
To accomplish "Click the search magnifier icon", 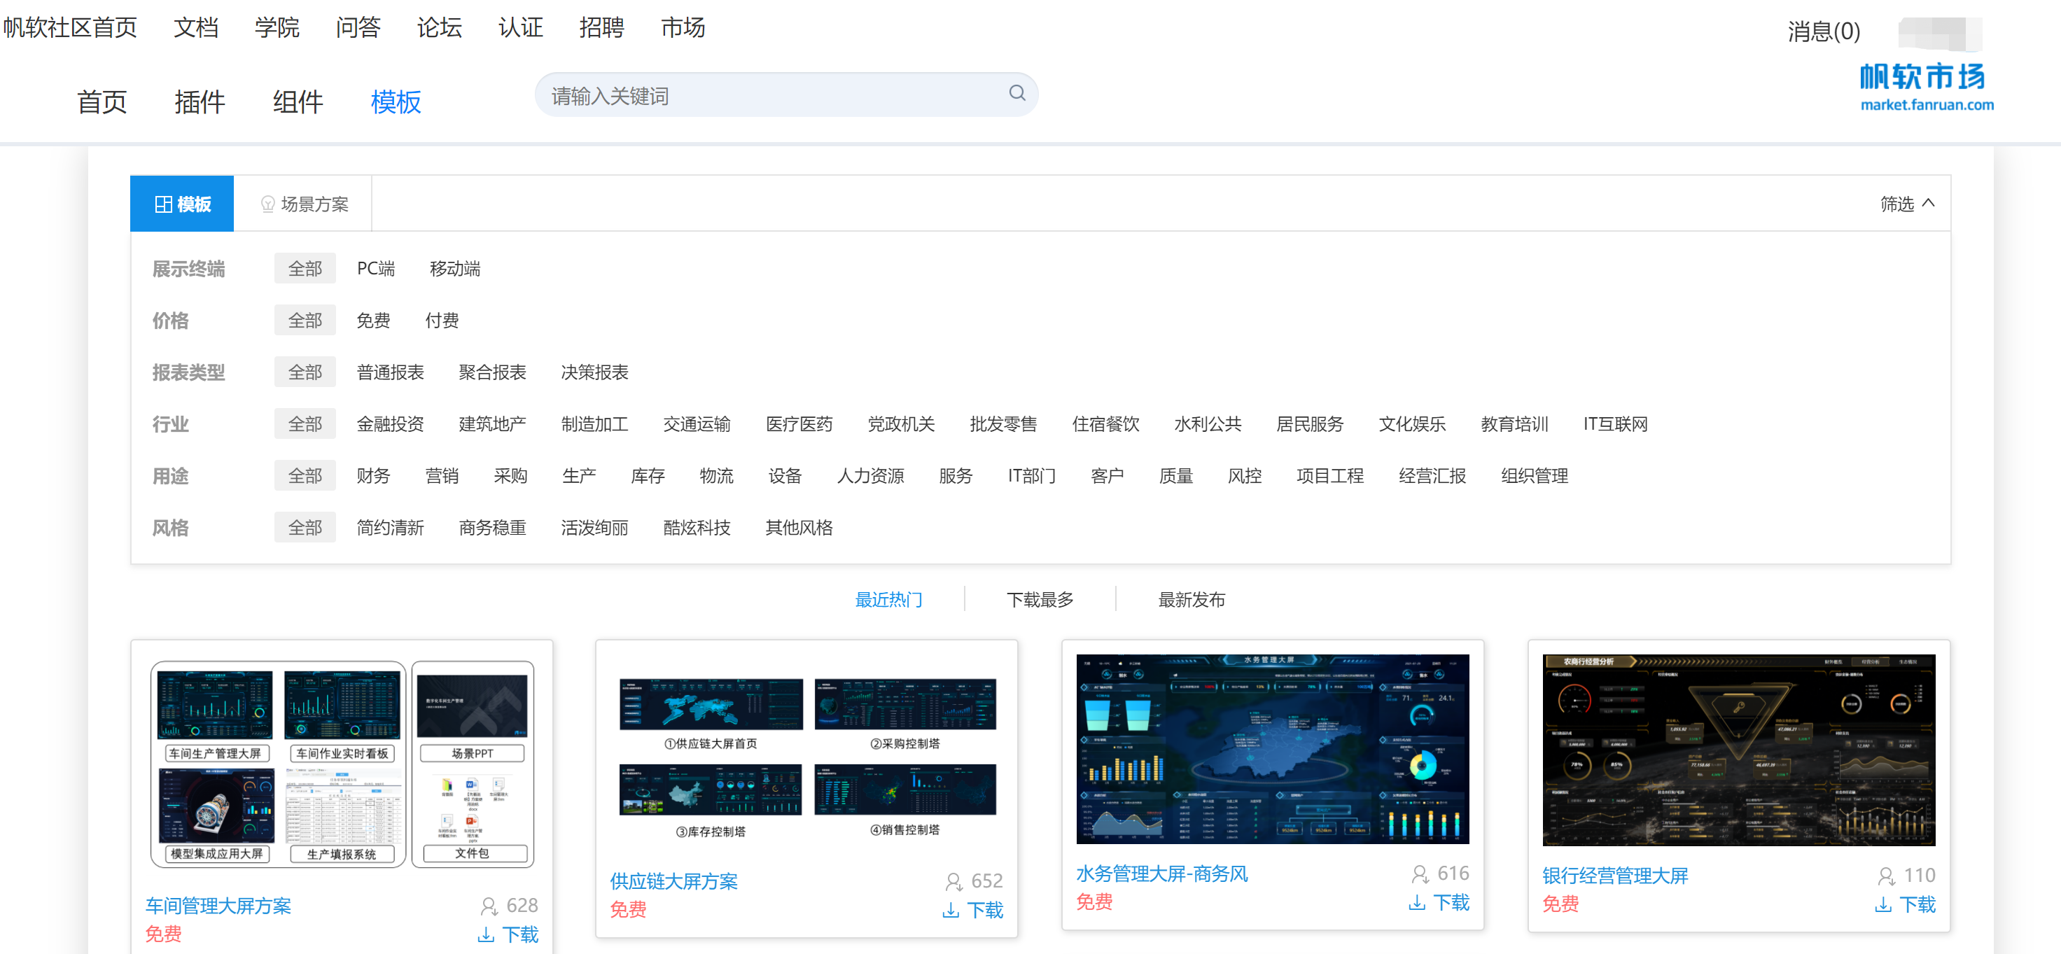I will click(x=1016, y=94).
